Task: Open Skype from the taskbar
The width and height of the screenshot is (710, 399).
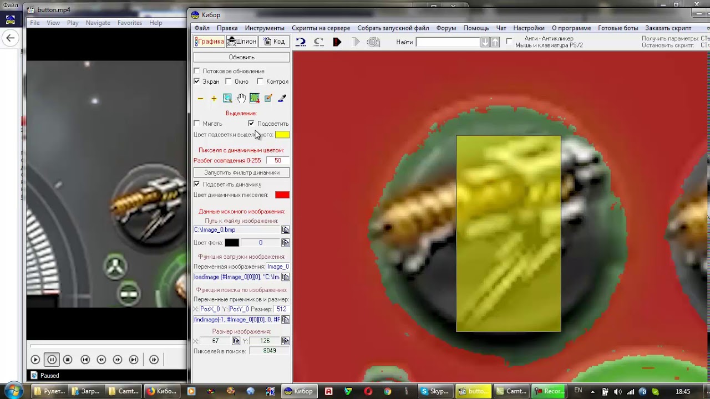Action: pos(434,391)
